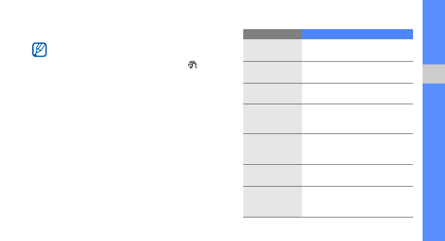445x241 pixels.
Task: Select fifth gray cell in table
Action: (x=272, y=149)
